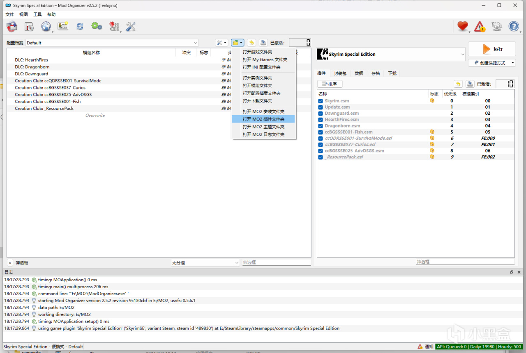Viewport: 526px width, 353px height.
Task: Switch to the 数据 tab
Action: pos(359,73)
